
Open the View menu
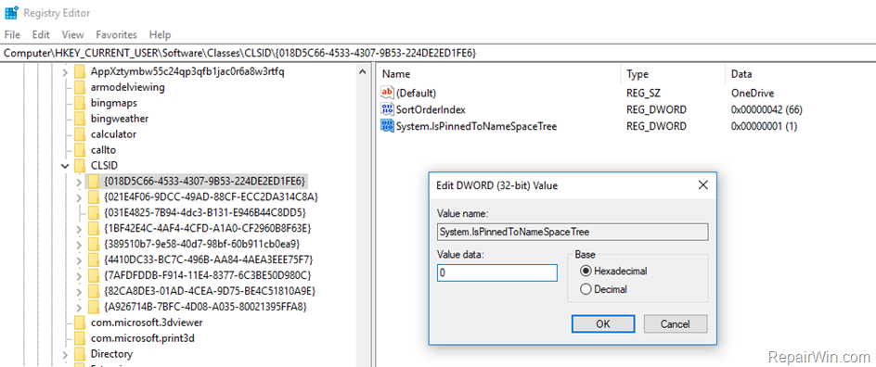[x=72, y=34]
